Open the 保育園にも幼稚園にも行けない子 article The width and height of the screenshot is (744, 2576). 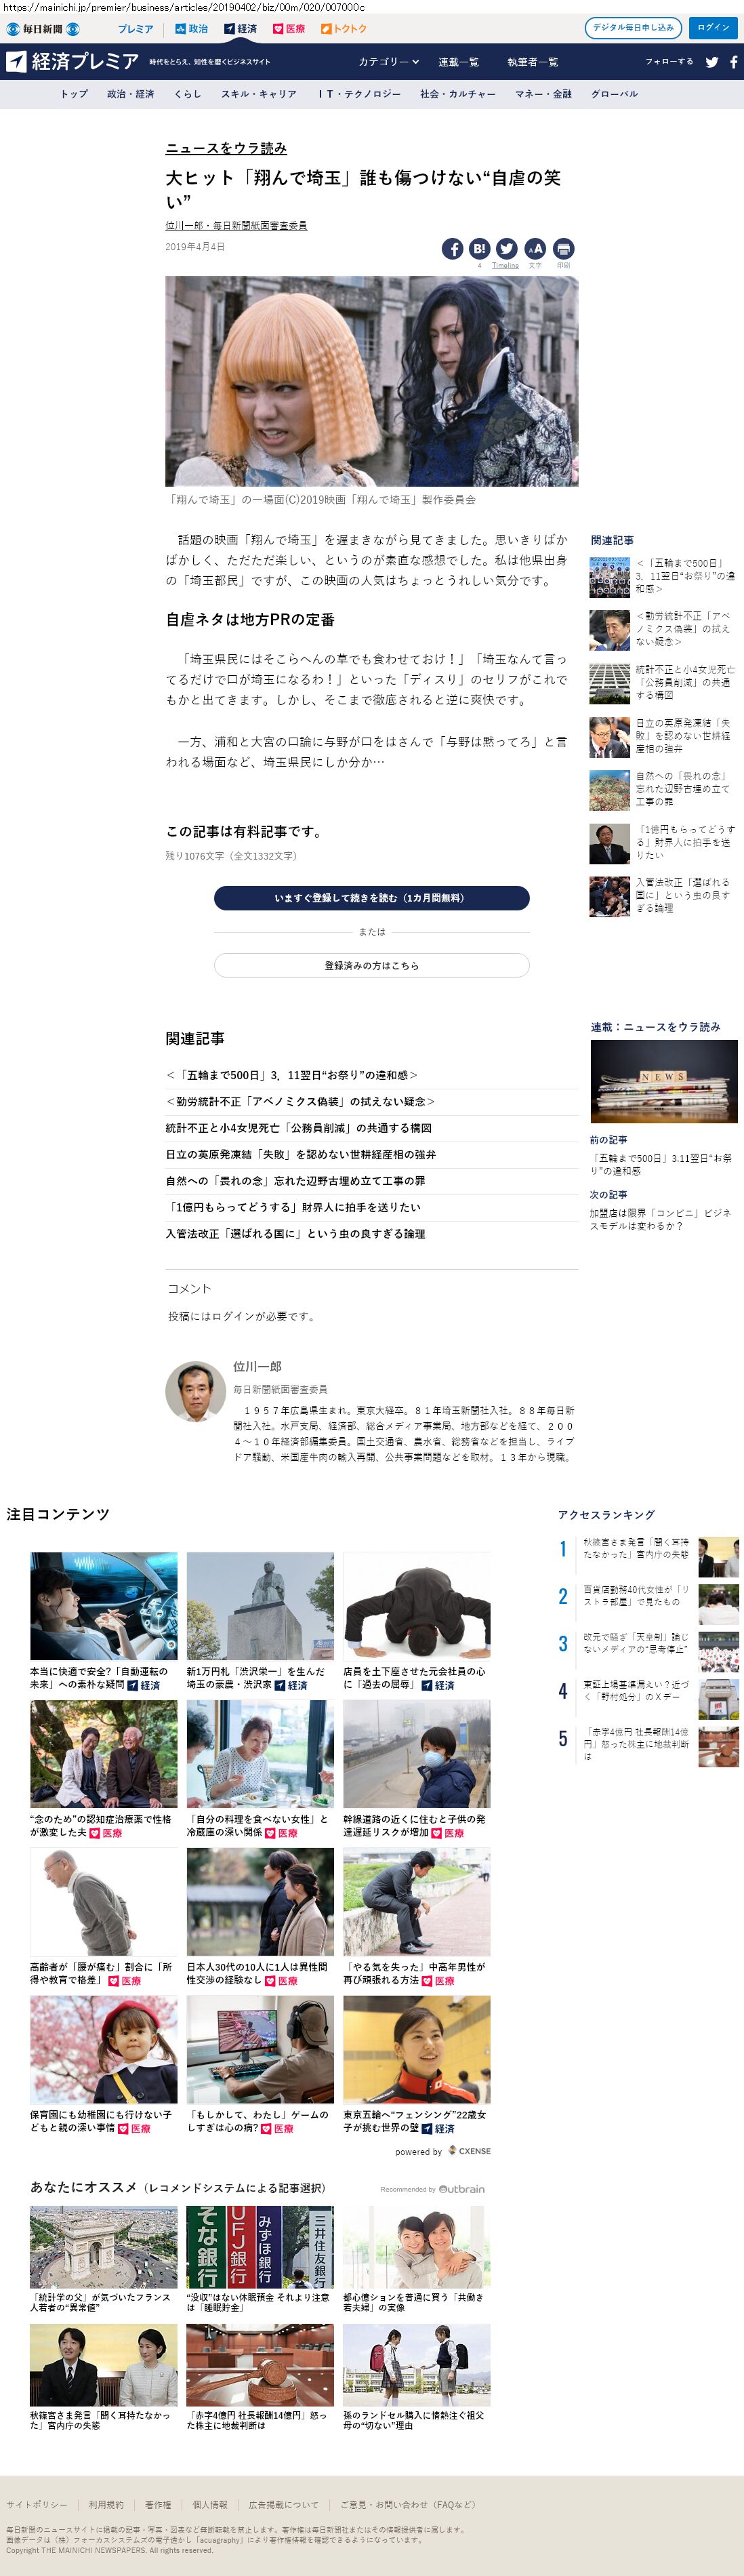click(103, 2066)
